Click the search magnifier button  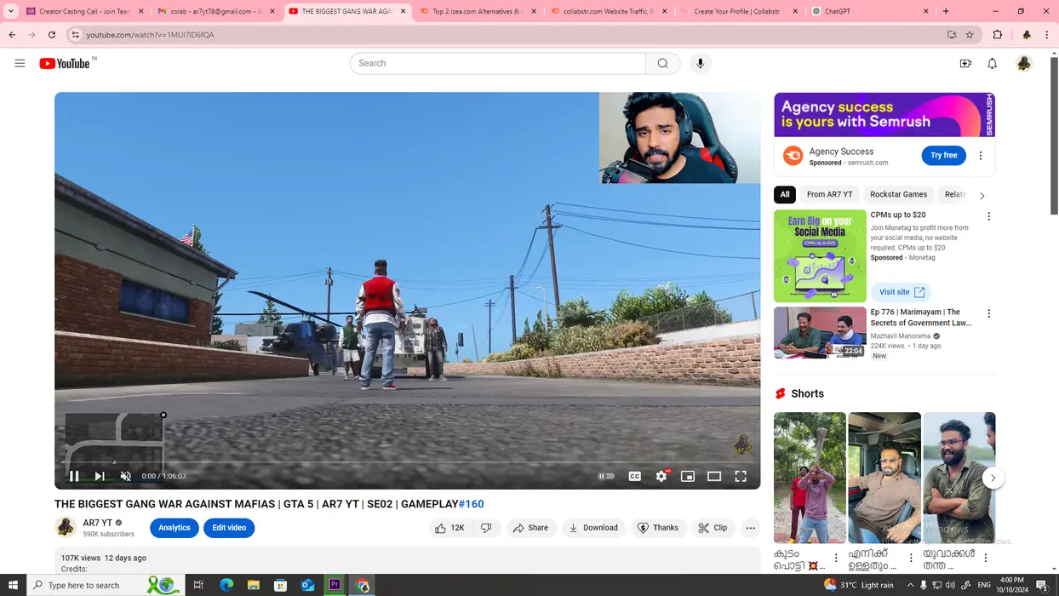coord(662,63)
